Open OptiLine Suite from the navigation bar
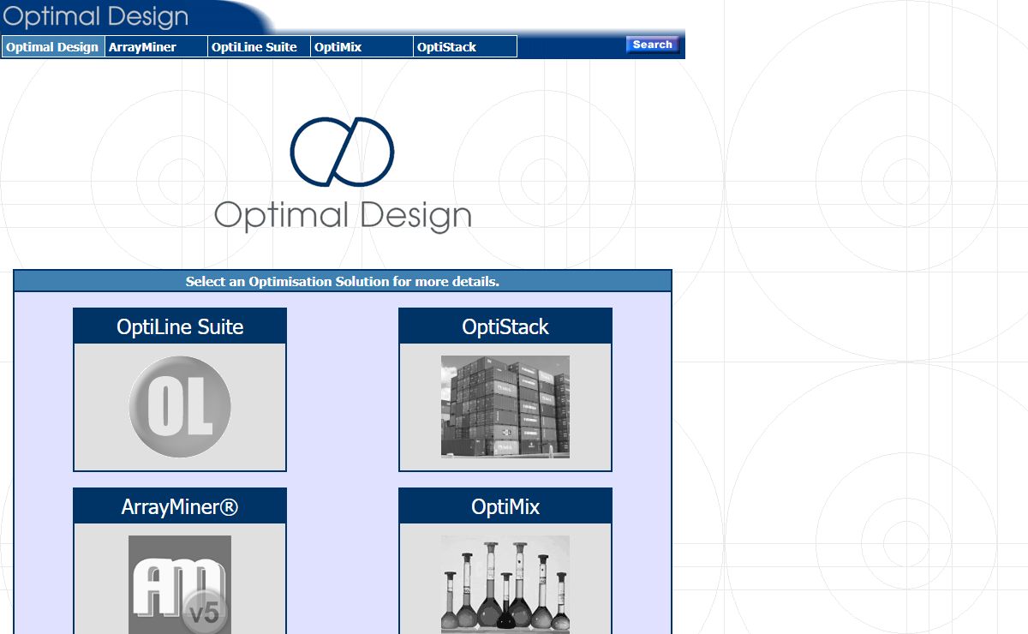The width and height of the screenshot is (1028, 634). coord(254,47)
